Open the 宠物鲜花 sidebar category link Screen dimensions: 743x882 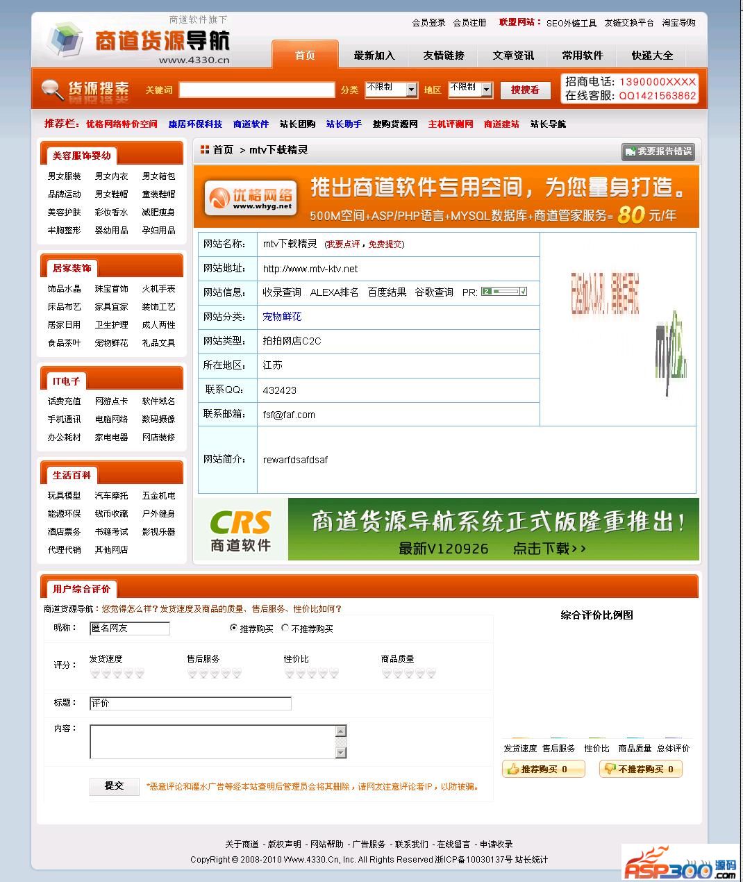point(111,343)
